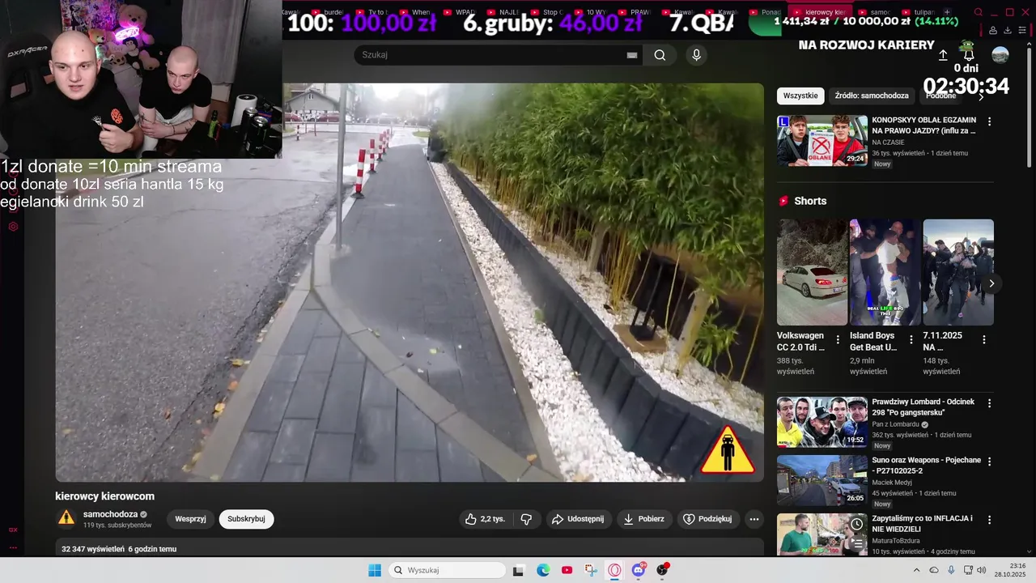The height and width of the screenshot is (583, 1036).
Task: Open the KONOPSKYY OBLAŁ EGZAMIN video thumbnail
Action: tap(822, 141)
